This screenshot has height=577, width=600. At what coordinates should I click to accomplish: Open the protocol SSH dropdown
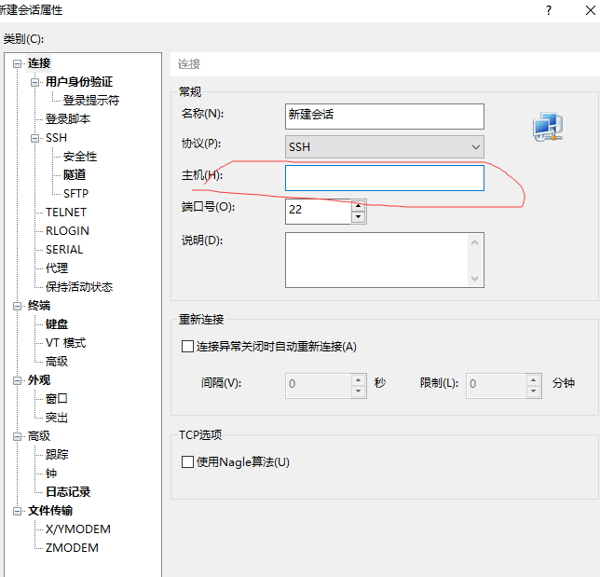pyautogui.click(x=384, y=147)
